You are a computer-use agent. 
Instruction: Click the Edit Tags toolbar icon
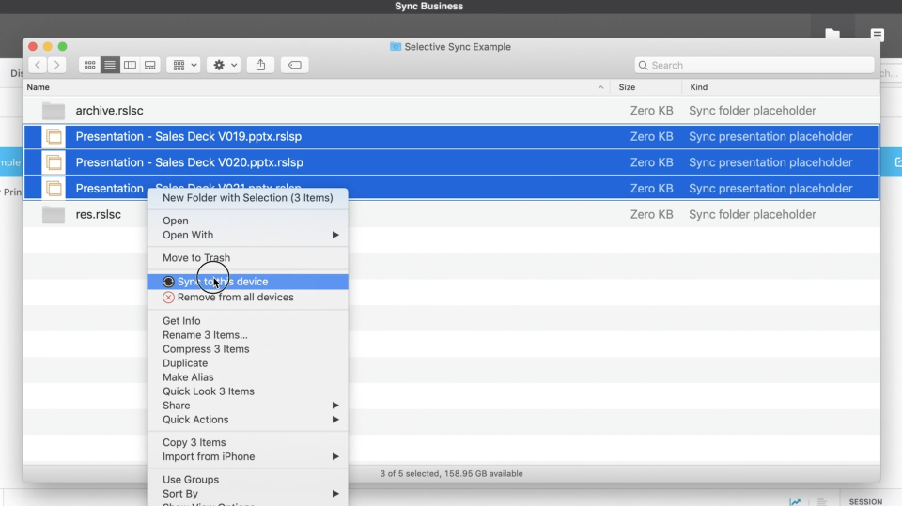pyautogui.click(x=294, y=65)
